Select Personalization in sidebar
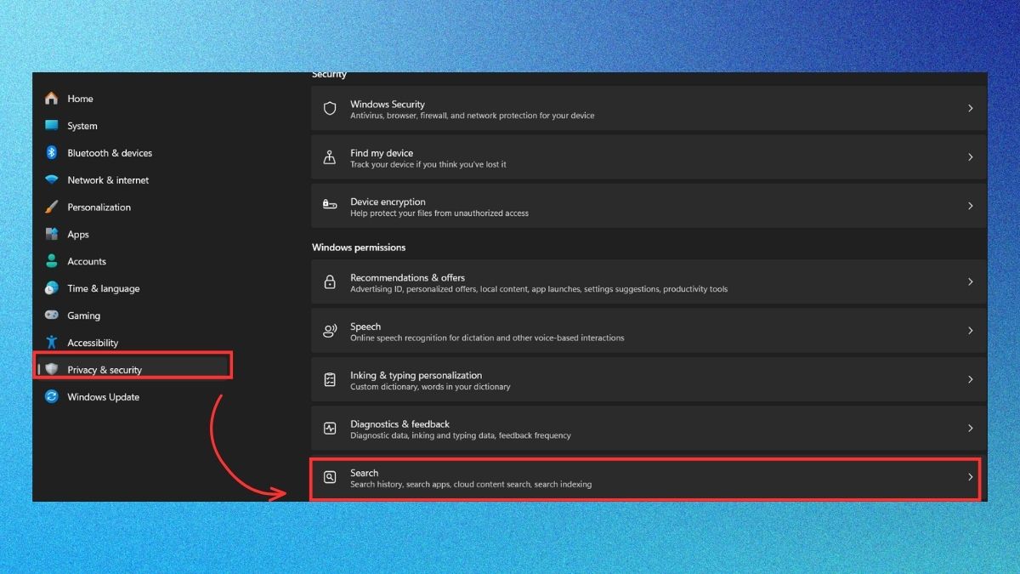 click(x=133, y=207)
